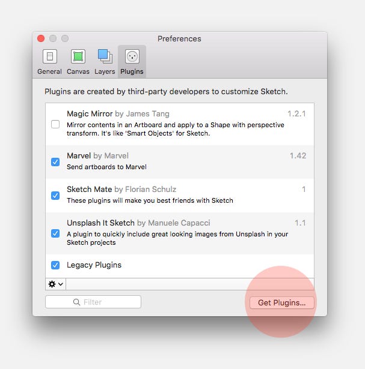Screen dimensions: 365x369
Task: Click into the Filter search field
Action: 93,302
